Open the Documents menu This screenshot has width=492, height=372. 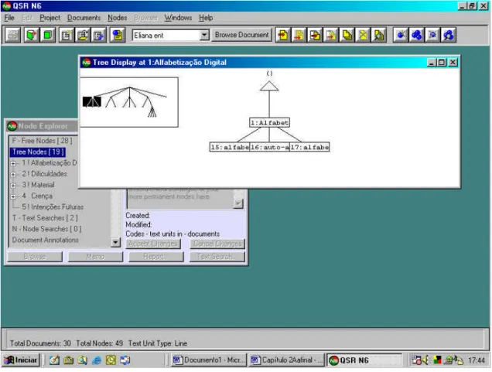[x=84, y=18]
